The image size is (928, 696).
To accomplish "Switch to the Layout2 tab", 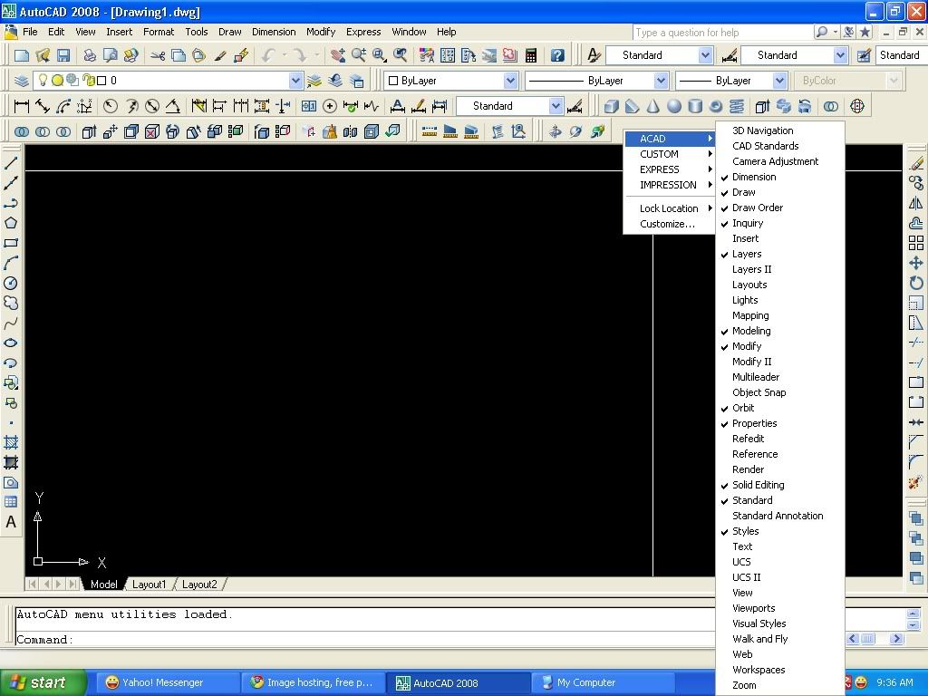I will point(199,585).
